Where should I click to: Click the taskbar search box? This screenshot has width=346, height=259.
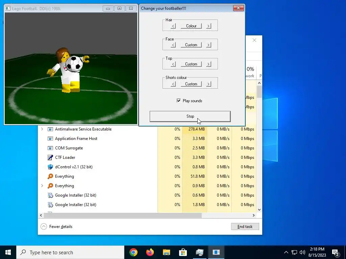70,252
